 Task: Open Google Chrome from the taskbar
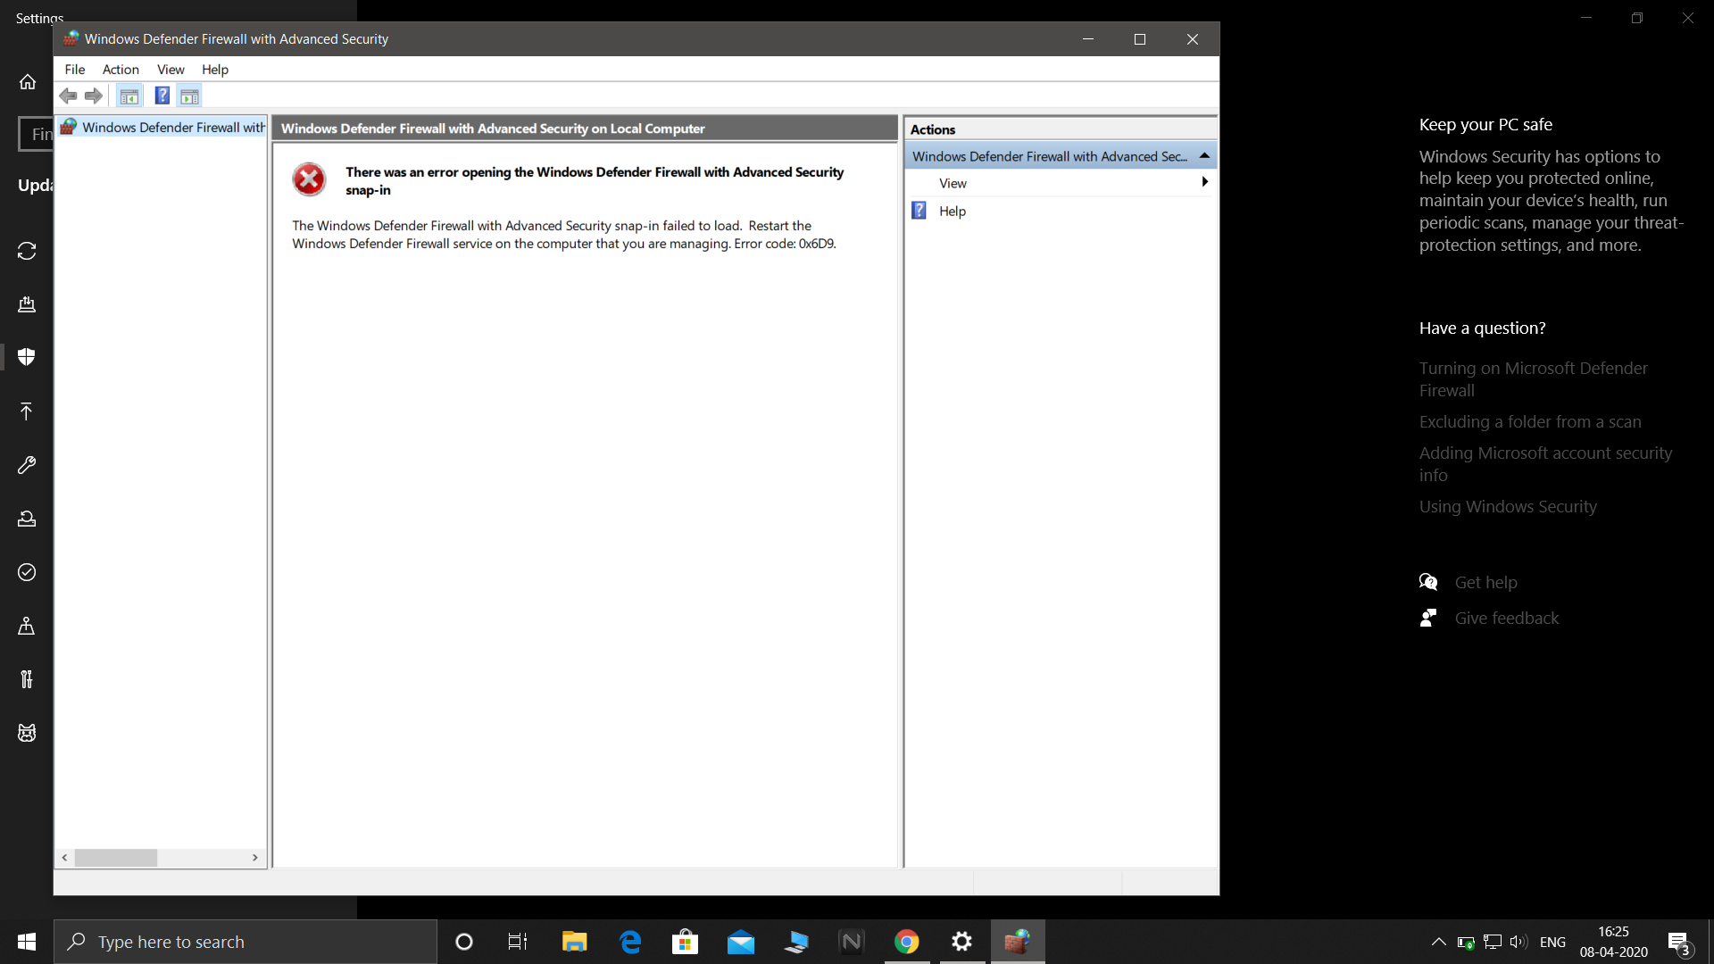[x=907, y=942]
